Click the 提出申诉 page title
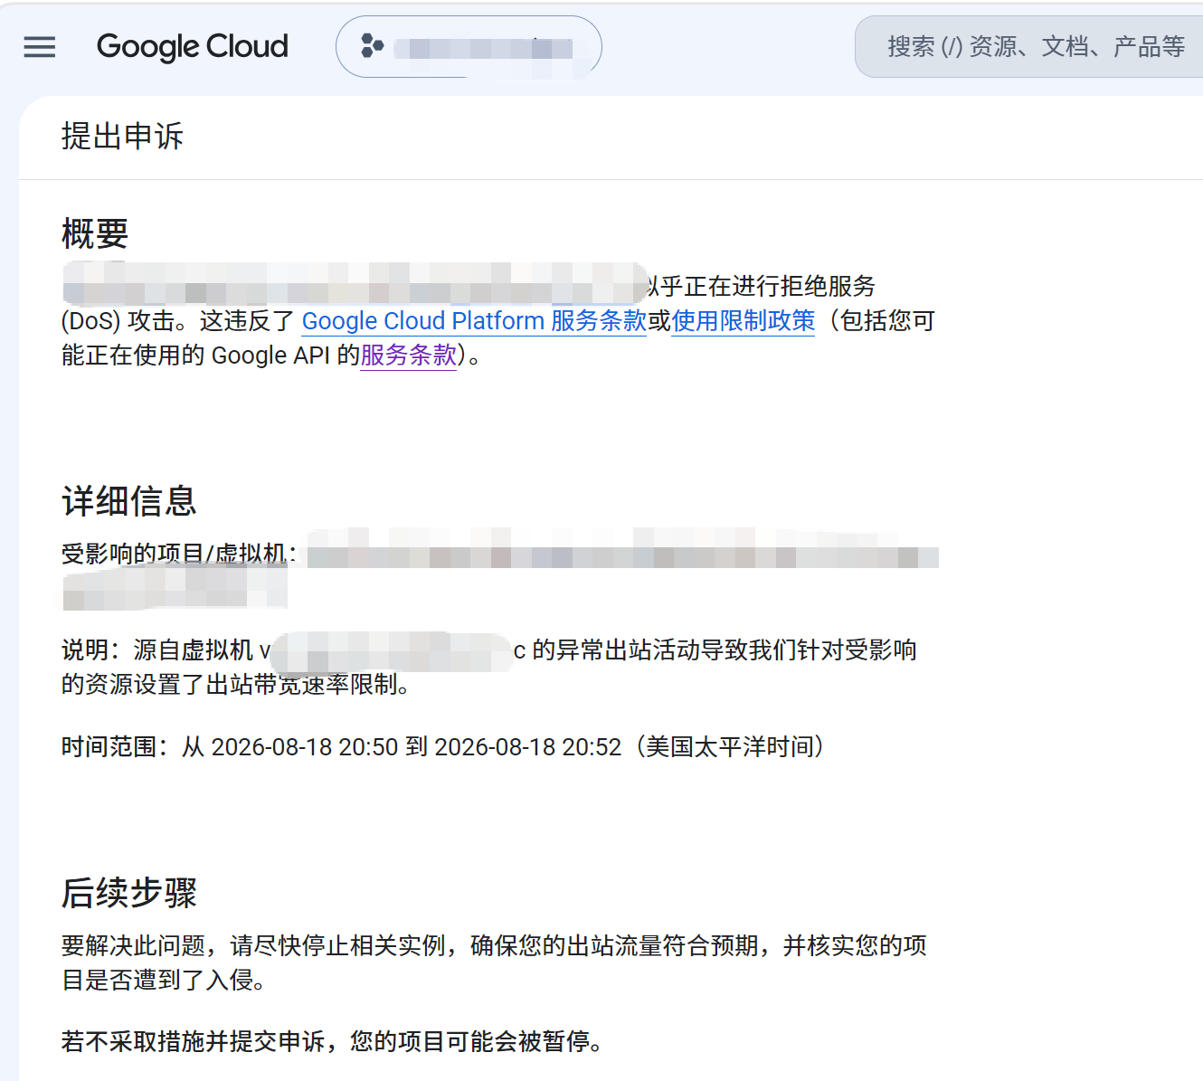Screen dimensions: 1203x1081 click(122, 136)
